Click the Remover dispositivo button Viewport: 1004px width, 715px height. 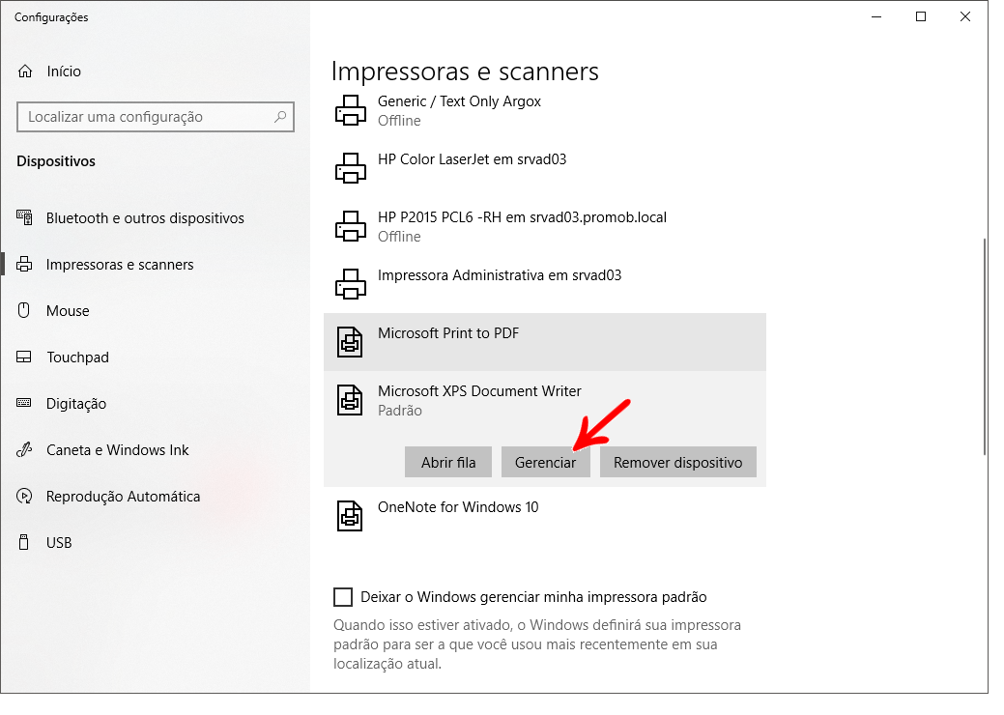[x=678, y=462]
